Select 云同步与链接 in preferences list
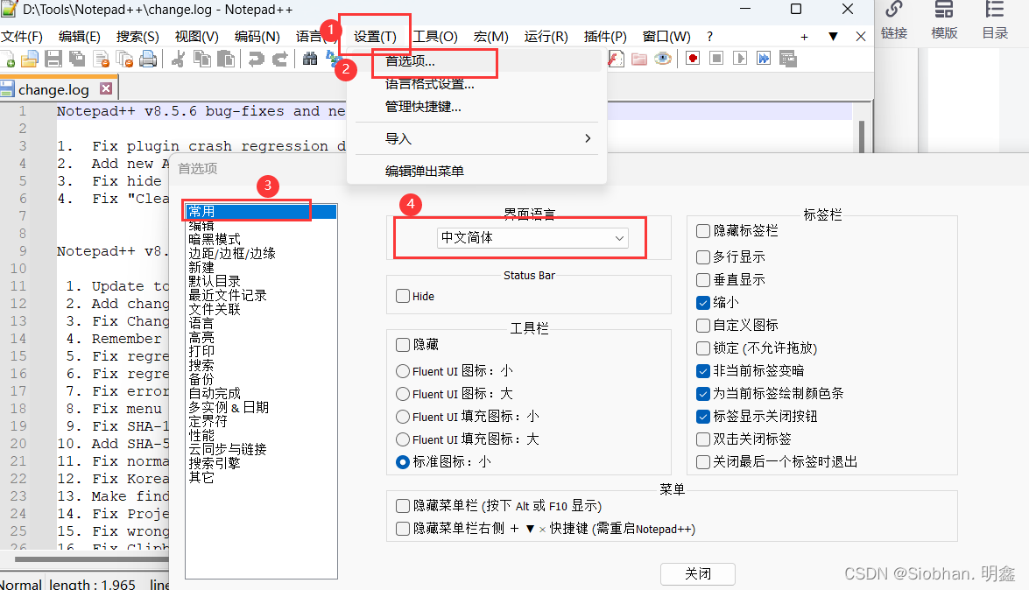 [228, 450]
